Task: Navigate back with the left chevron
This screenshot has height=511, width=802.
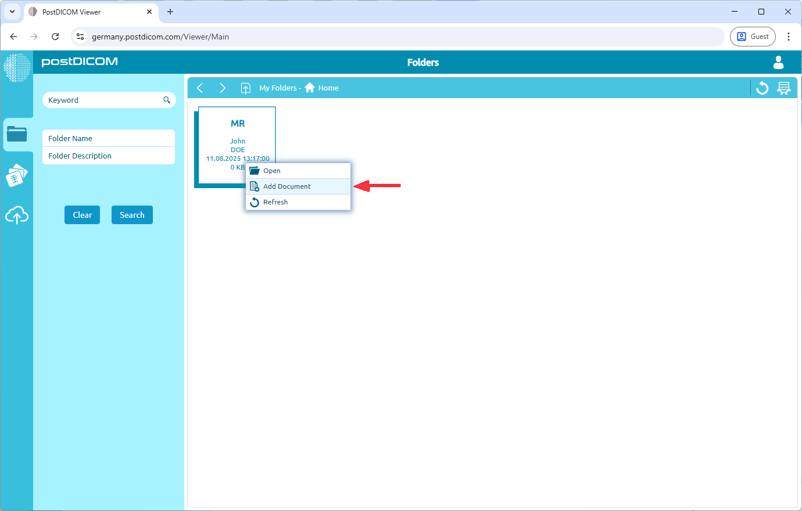Action: (200, 88)
